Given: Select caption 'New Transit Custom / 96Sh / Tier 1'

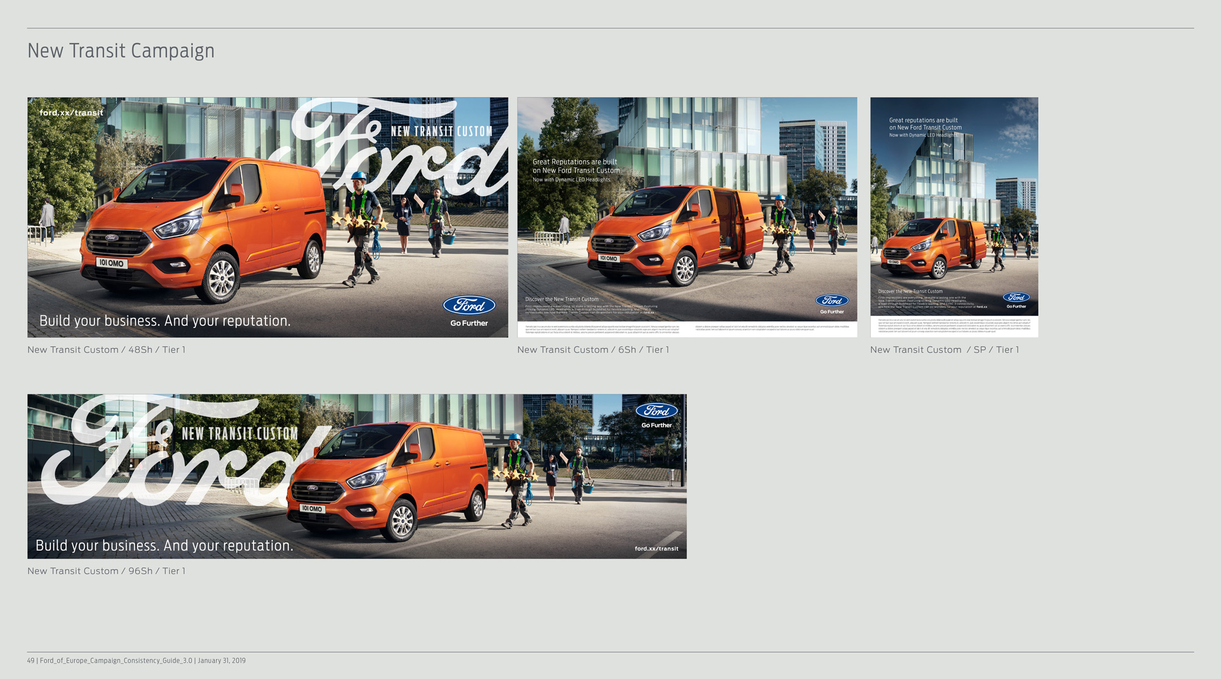Looking at the screenshot, I should click(x=106, y=571).
